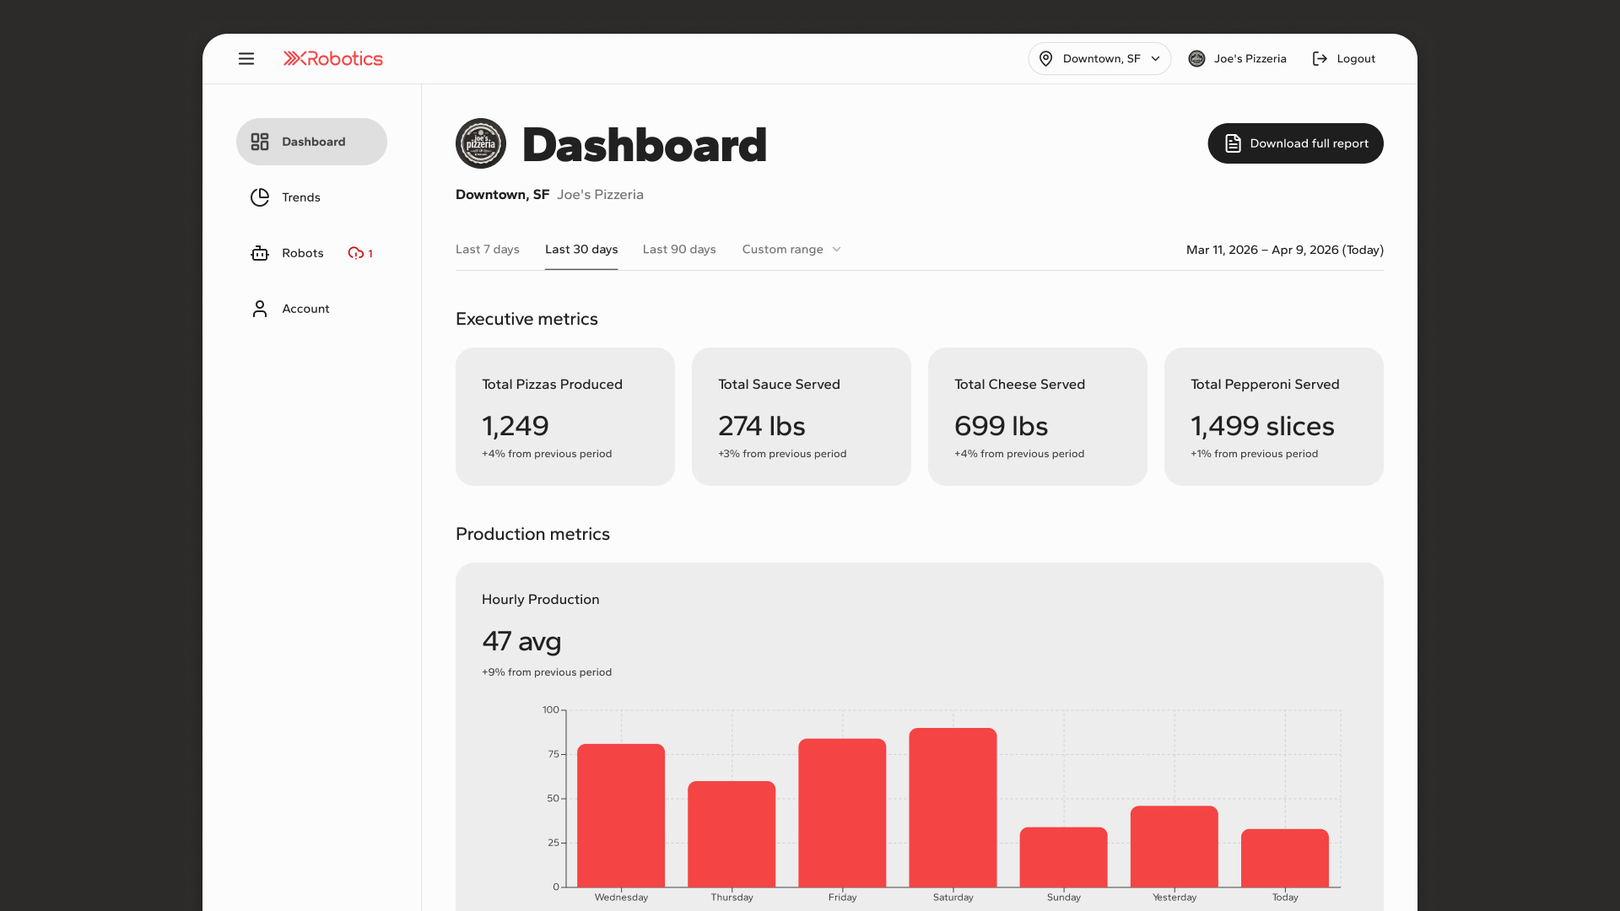Click the Robots sidebar icon
Image resolution: width=1620 pixels, height=911 pixels.
pyautogui.click(x=260, y=253)
